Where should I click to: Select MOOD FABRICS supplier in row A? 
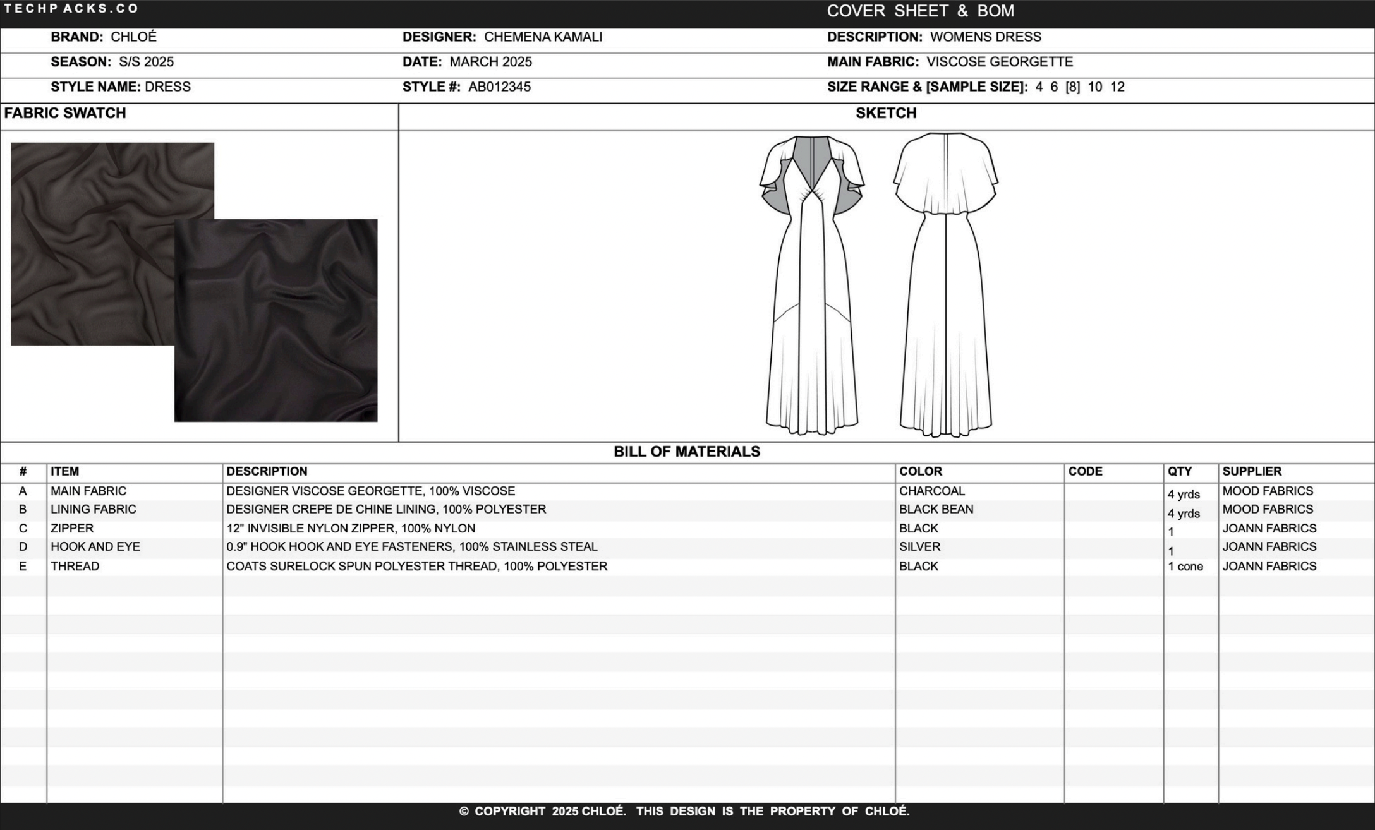click(1268, 491)
